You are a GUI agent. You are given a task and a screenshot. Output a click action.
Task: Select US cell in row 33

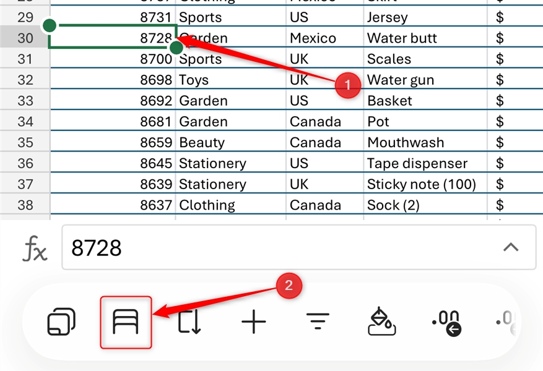click(325, 100)
